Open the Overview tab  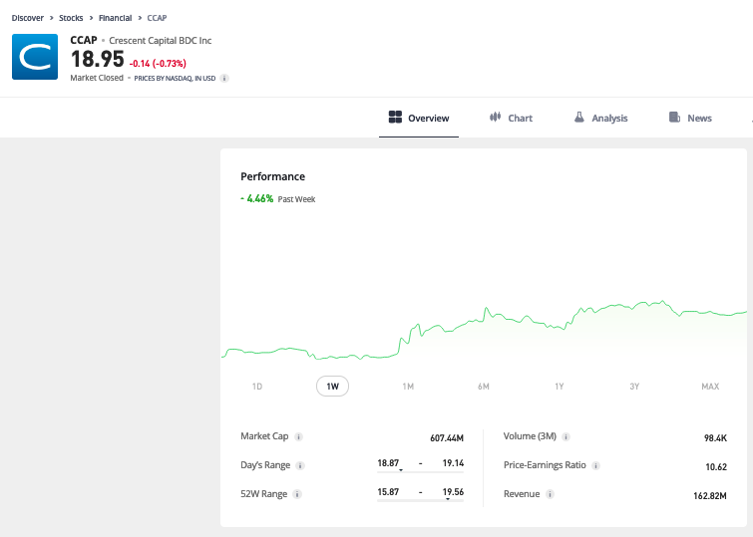419,118
